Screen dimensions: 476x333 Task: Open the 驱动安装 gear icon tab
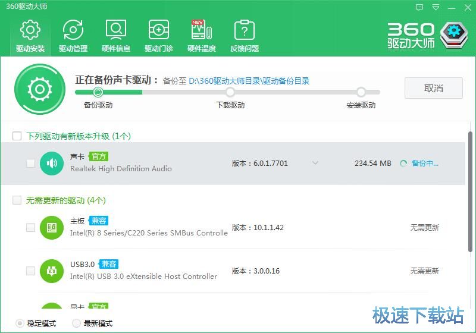click(x=30, y=36)
